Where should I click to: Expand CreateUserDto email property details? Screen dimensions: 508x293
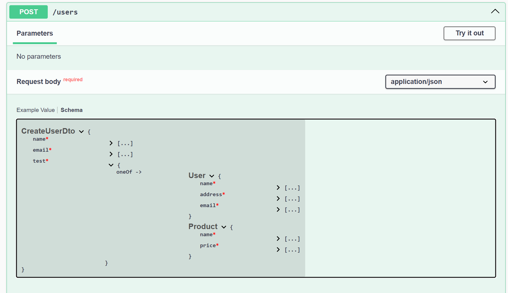(x=111, y=154)
